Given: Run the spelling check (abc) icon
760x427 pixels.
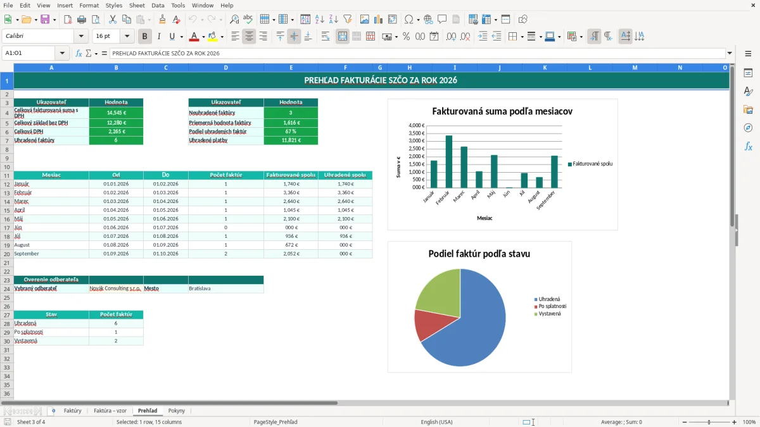Looking at the screenshot, I should click(x=248, y=20).
